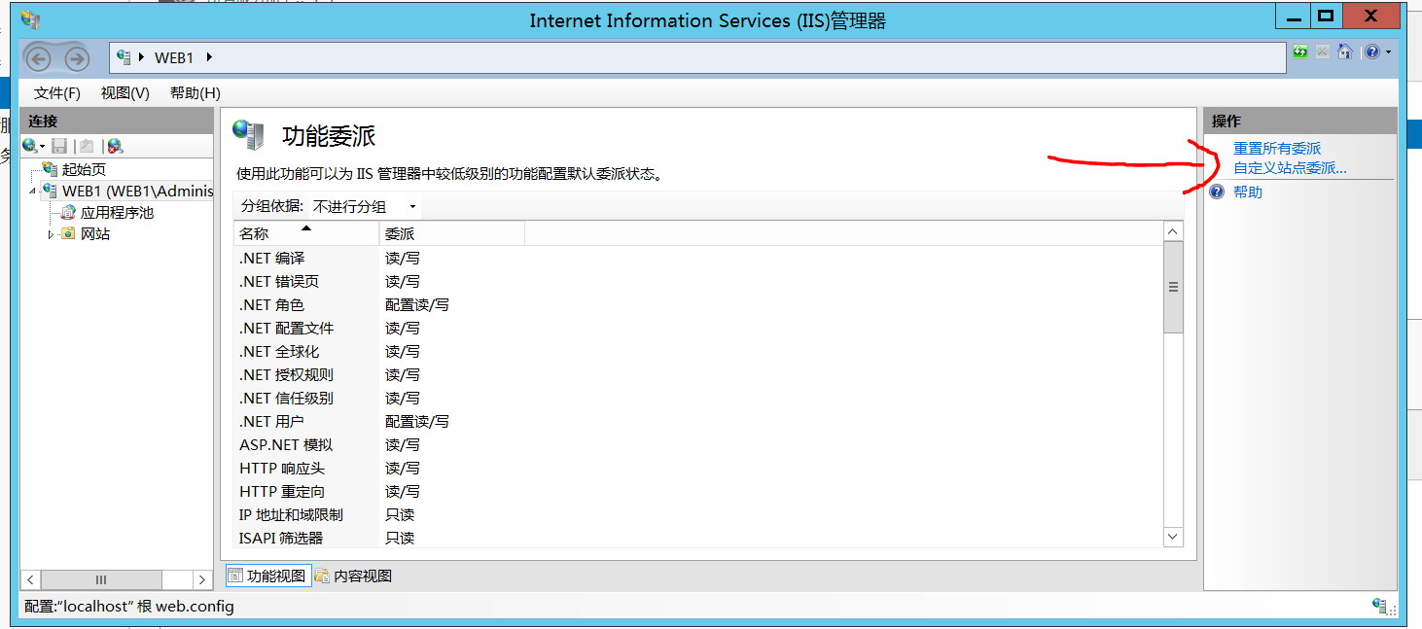Click the save connections disk icon

pos(59,146)
